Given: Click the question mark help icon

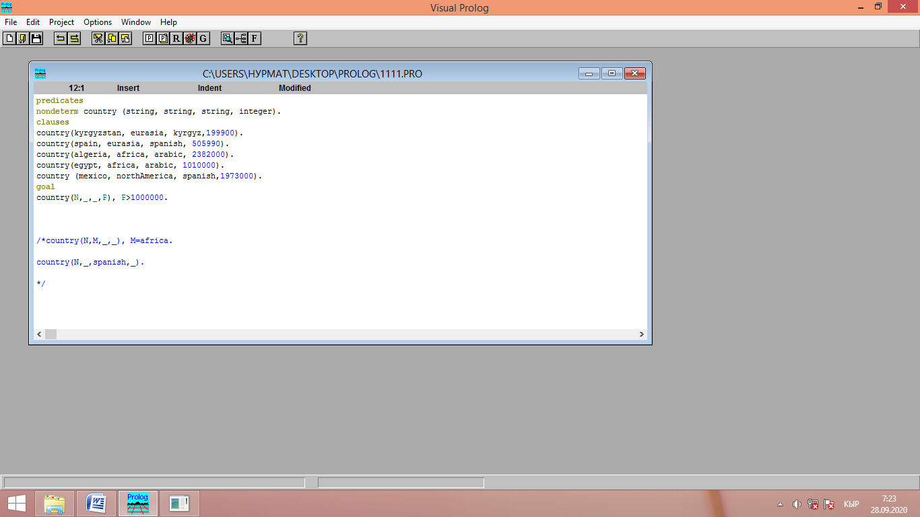Looking at the screenshot, I should click(300, 38).
